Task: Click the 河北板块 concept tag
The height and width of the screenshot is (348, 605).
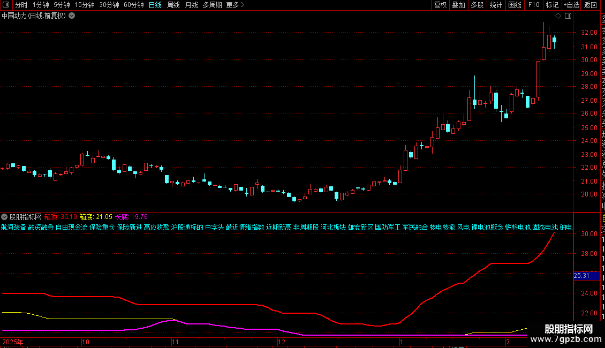Action: pos(334,227)
